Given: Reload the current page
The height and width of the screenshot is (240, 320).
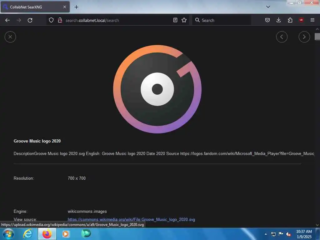Looking at the screenshot, I should click(x=30, y=20).
